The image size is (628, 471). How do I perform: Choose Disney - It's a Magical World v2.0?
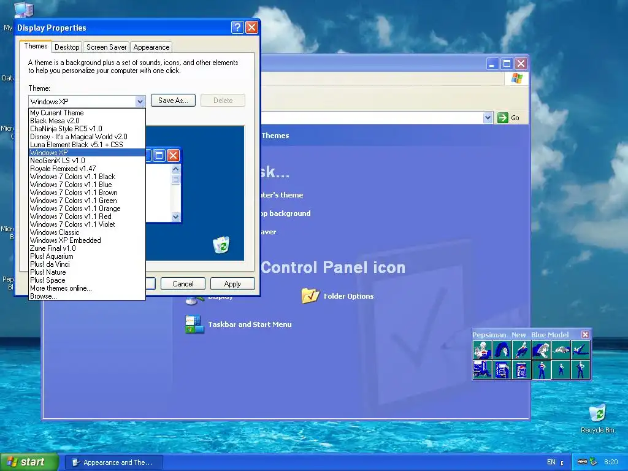pos(87,137)
